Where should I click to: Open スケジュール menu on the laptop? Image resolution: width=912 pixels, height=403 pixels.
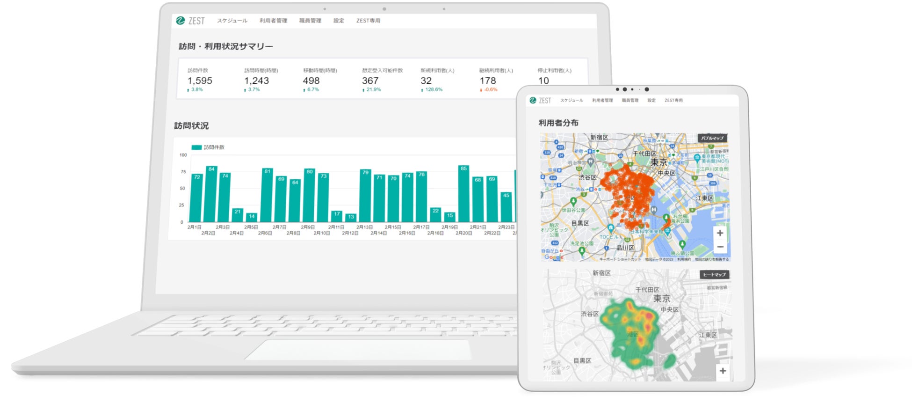point(232,21)
